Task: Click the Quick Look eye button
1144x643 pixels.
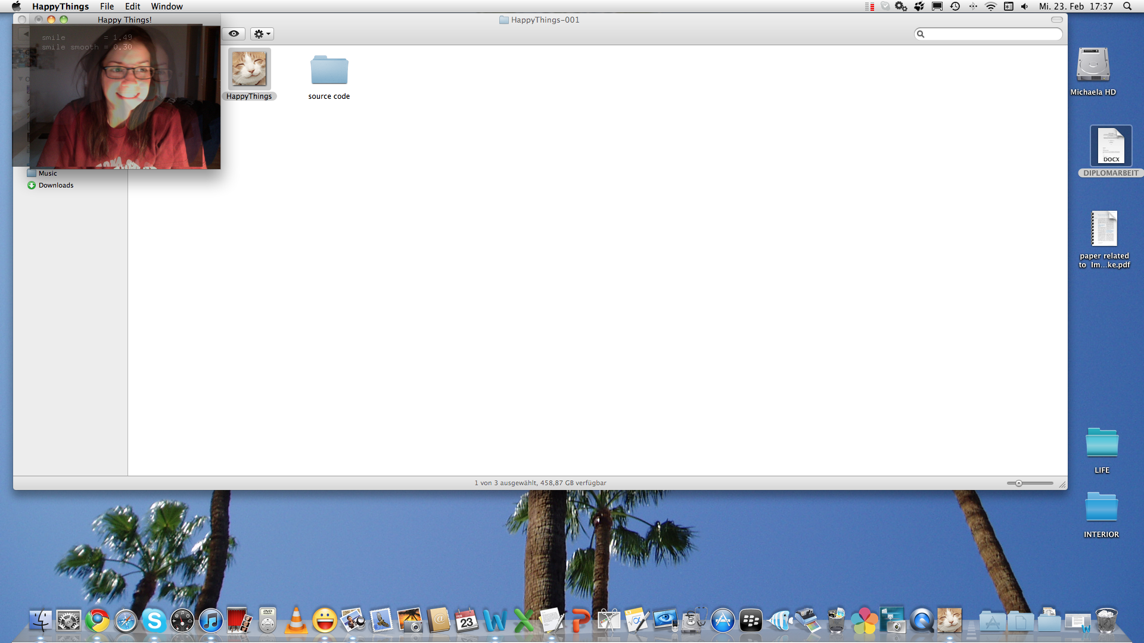Action: coord(234,34)
